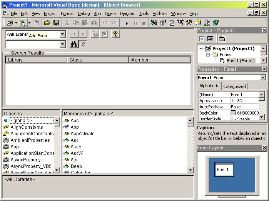The height and width of the screenshot is (201, 269).
Task: Click the yellow Help question mark icon
Action: (x=115, y=34)
